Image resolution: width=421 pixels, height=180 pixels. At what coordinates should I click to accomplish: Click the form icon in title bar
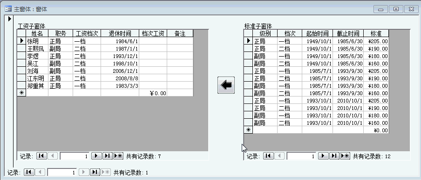point(8,9)
